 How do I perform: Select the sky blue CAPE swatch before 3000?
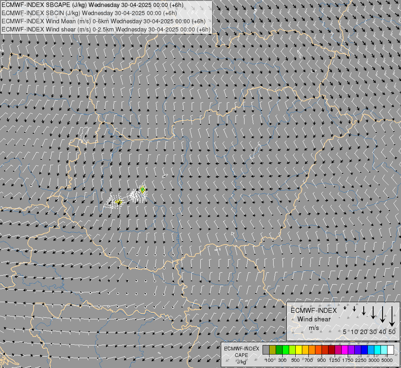[371, 350]
